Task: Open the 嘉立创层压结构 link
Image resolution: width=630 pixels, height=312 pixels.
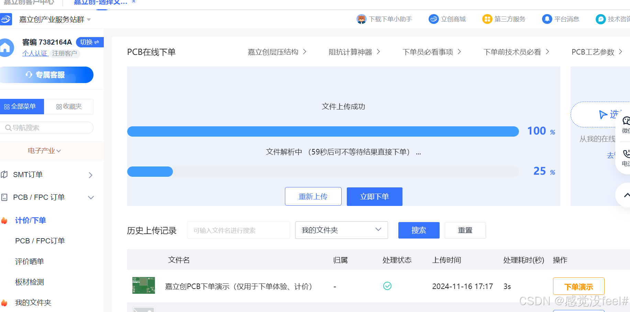Action: click(277, 52)
